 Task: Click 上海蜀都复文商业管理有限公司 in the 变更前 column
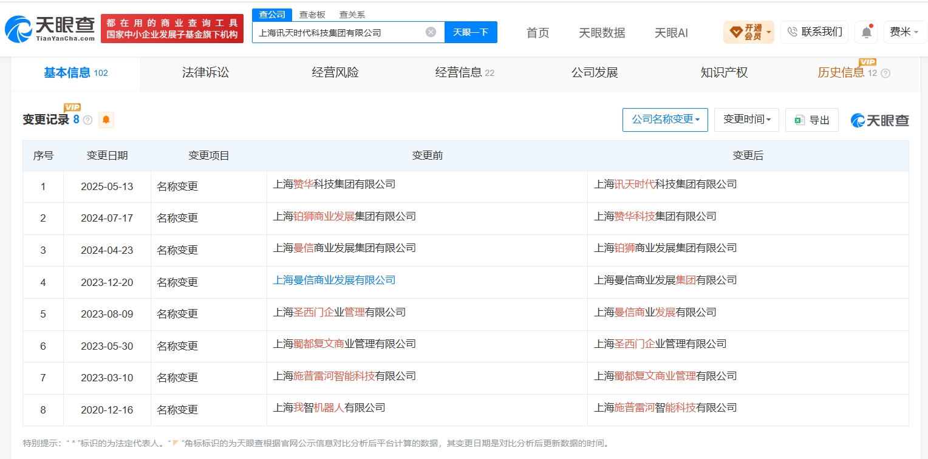coord(345,344)
